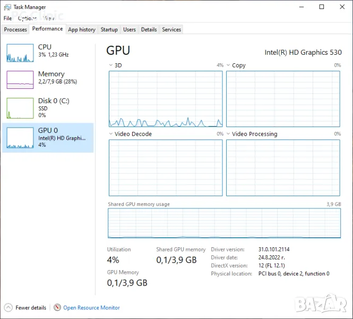This screenshot has height=319, width=353.
Task: Select the Memory usage mini graph
Action: [20, 80]
